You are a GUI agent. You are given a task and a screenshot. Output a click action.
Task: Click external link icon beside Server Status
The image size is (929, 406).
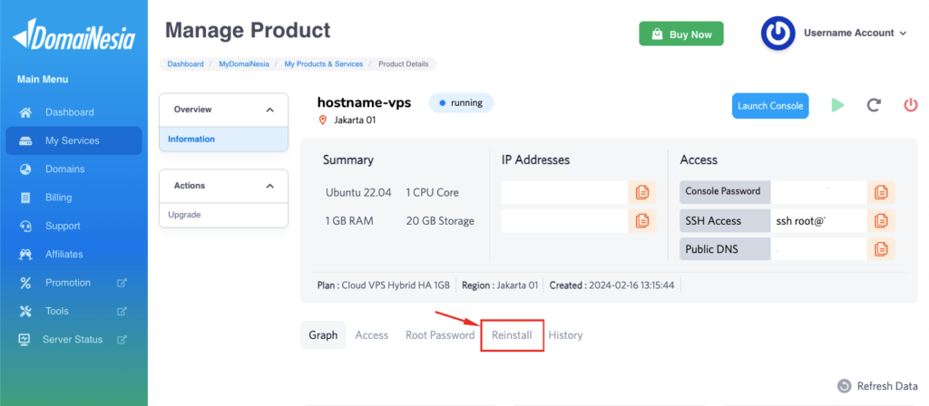point(122,340)
